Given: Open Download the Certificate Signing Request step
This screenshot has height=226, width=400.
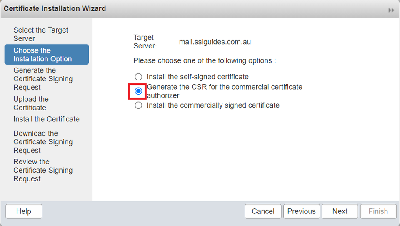Looking at the screenshot, I should [x=43, y=142].
